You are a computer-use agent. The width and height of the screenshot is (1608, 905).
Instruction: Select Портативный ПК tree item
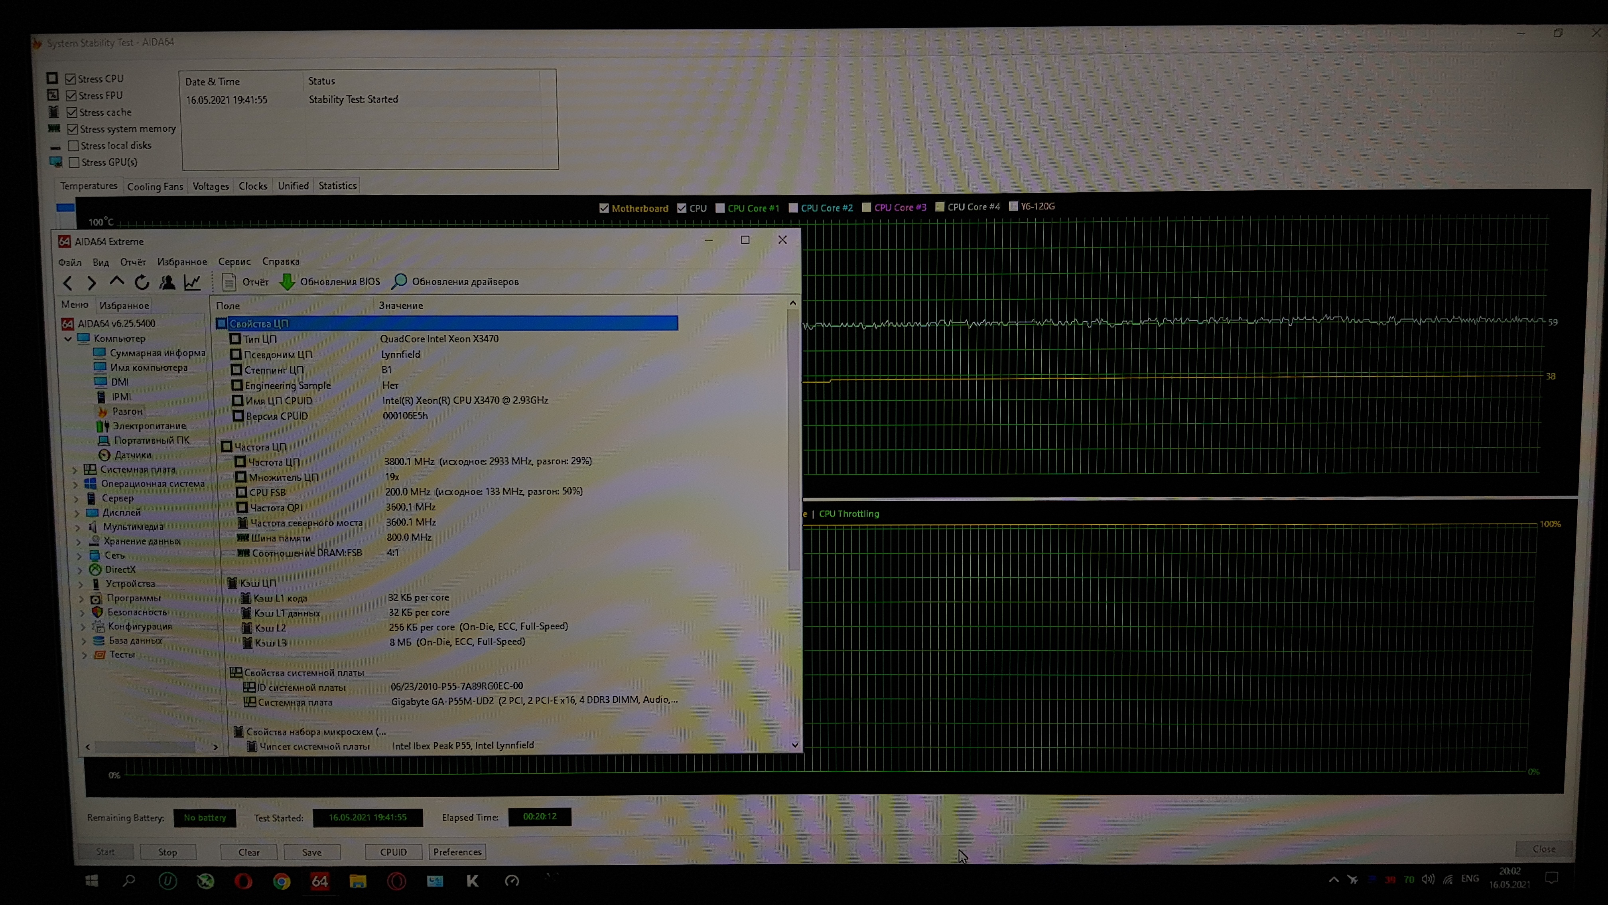click(x=144, y=440)
